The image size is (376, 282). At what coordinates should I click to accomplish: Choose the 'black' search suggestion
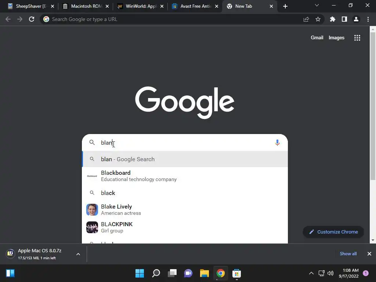point(185,193)
